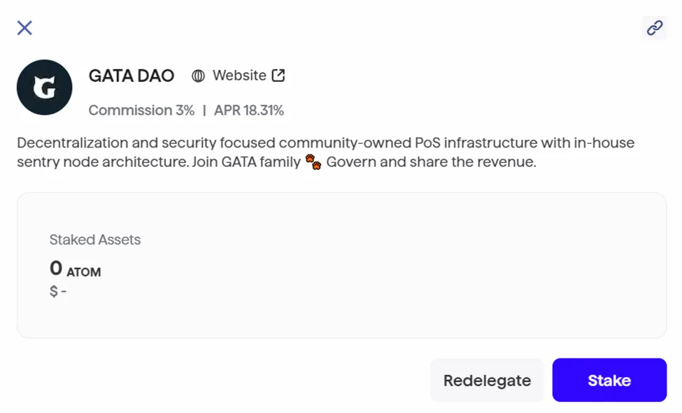
Task: Click the 0 ATOM staked amount
Action: point(76,268)
